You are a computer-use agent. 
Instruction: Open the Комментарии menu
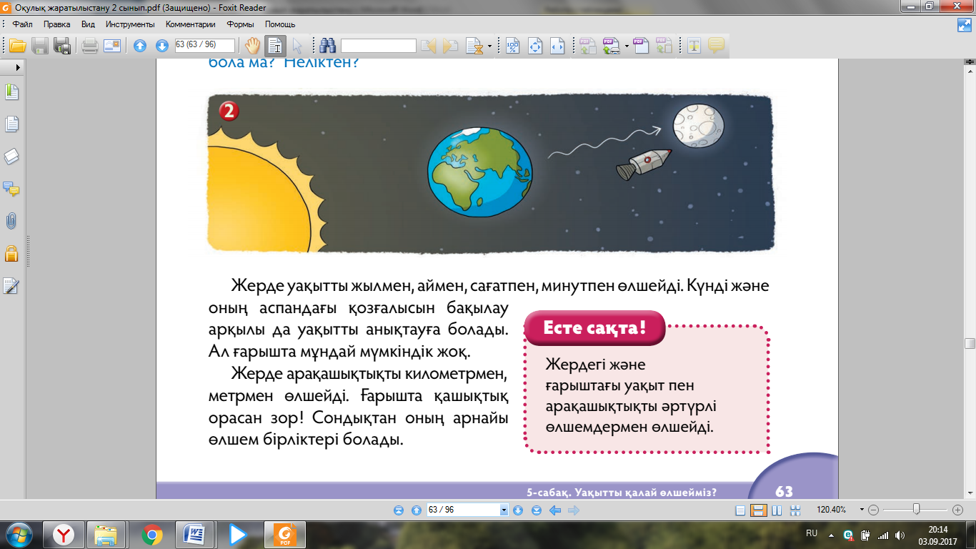pyautogui.click(x=191, y=24)
